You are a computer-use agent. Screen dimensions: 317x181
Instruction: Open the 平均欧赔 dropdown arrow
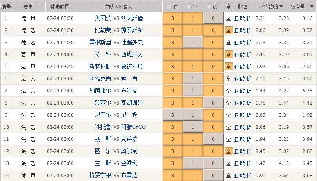tap(281, 7)
